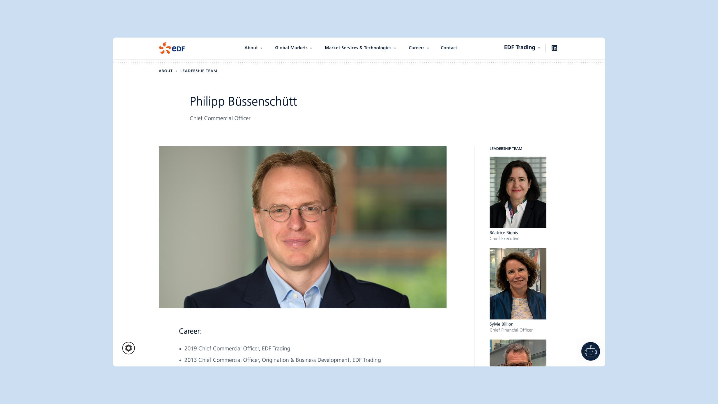This screenshot has height=404, width=718.
Task: Click Sylvie Billion portrait thumbnail
Action: pyautogui.click(x=518, y=284)
